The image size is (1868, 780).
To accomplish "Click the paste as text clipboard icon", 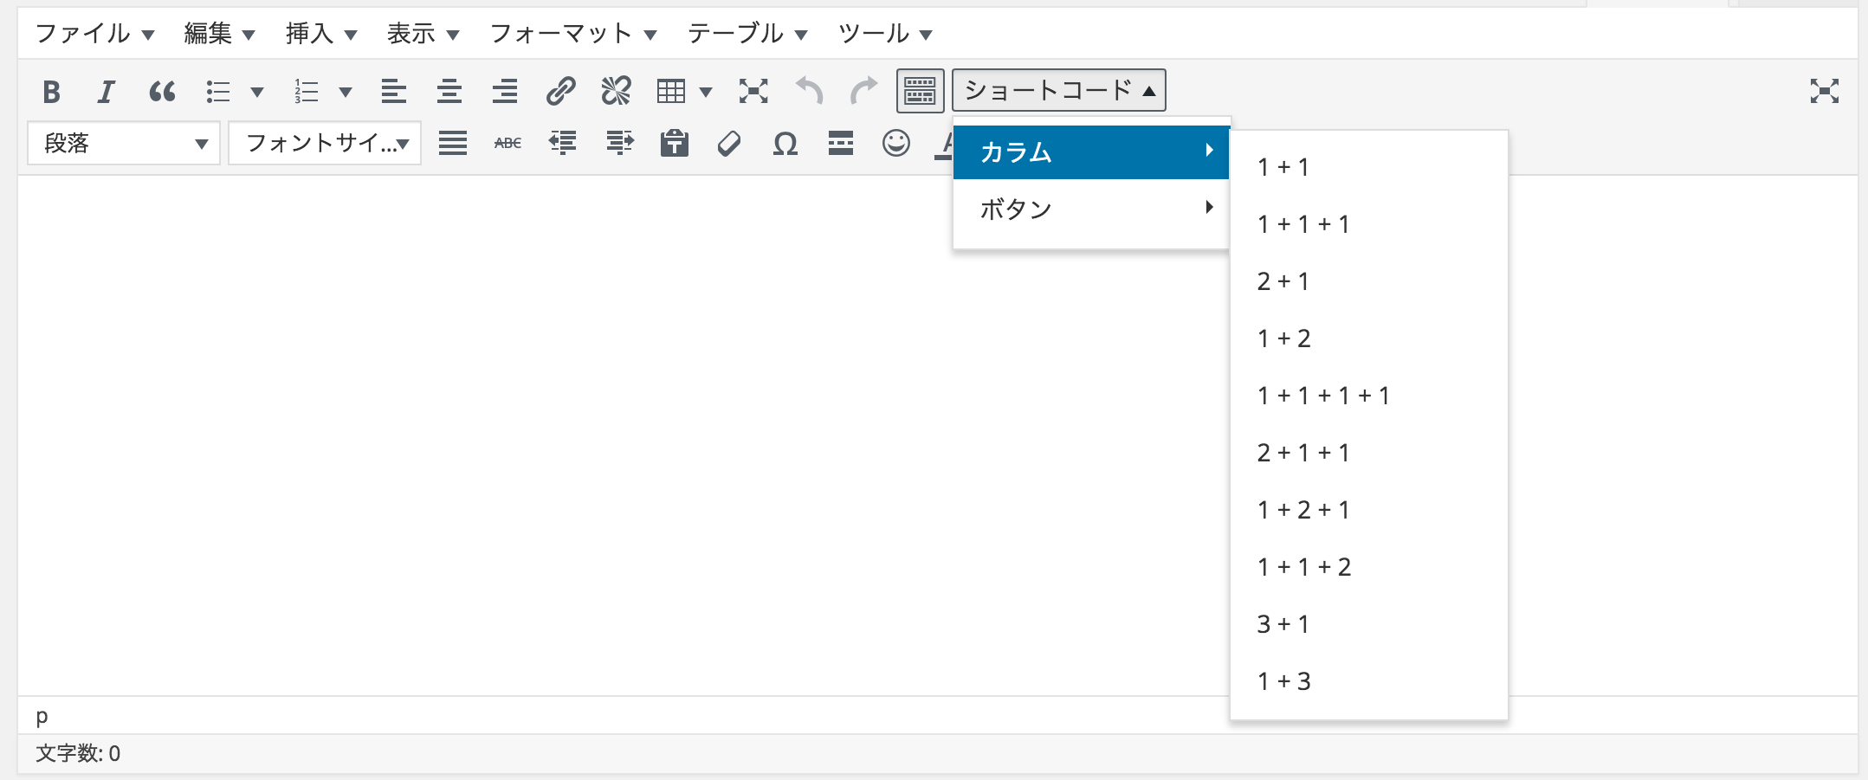I will pos(674,143).
